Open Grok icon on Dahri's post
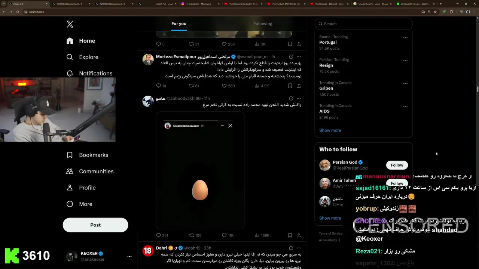The image size is (479, 269). (x=291, y=248)
